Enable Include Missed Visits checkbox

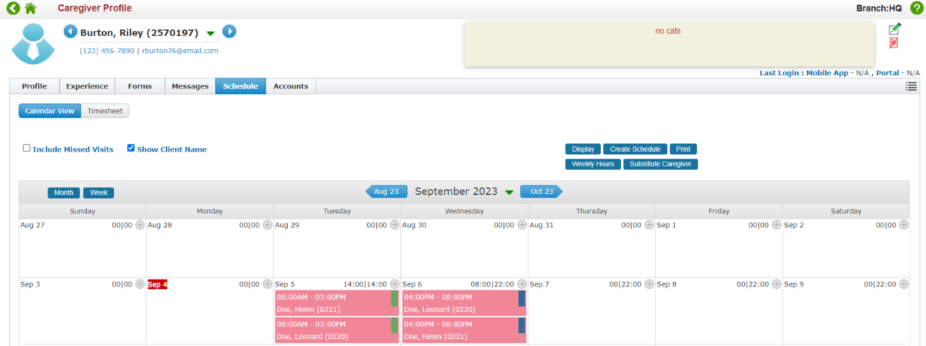pyautogui.click(x=27, y=148)
